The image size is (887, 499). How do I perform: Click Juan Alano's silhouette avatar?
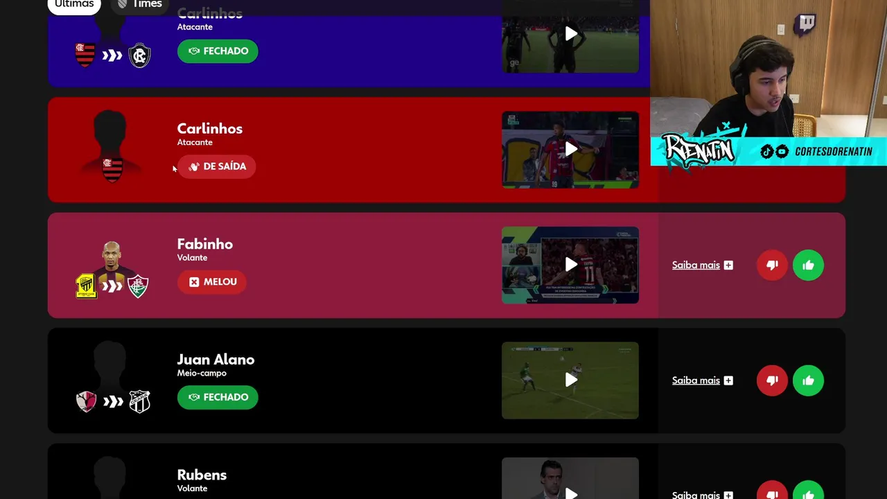click(x=111, y=364)
